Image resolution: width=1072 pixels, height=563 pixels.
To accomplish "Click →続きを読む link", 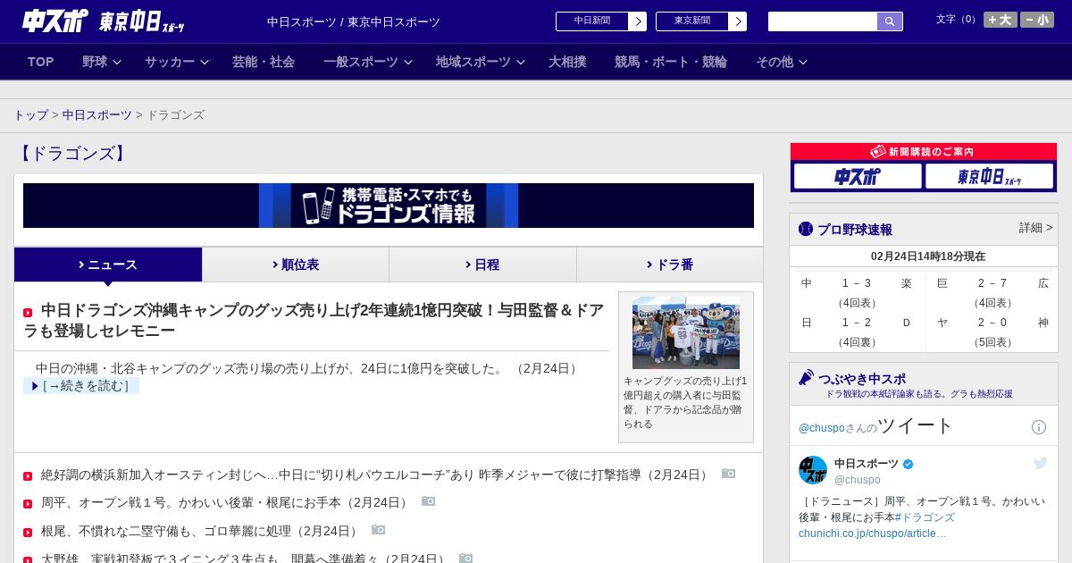I will (81, 386).
